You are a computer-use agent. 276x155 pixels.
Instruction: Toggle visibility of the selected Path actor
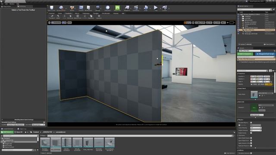238,30
